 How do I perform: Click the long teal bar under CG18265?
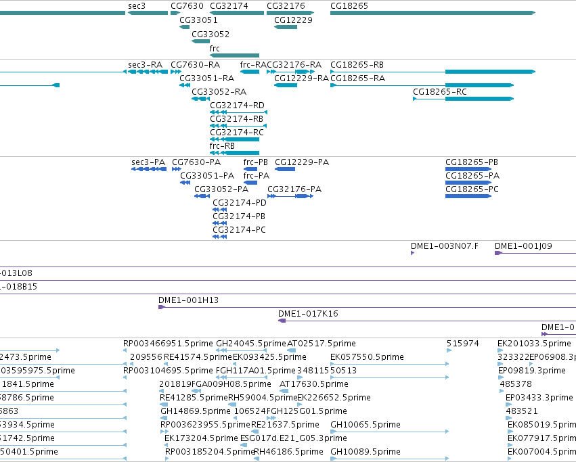pos(433,13)
